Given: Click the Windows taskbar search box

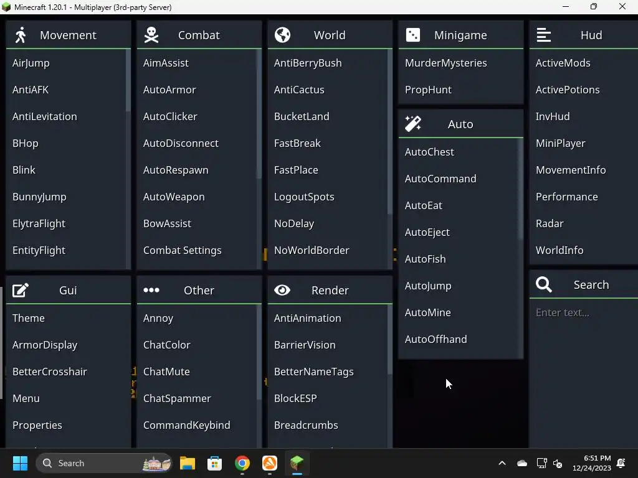Looking at the screenshot, I should pyautogui.click(x=104, y=463).
